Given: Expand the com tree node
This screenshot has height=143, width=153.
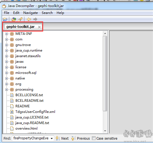Looking at the screenshot, I should tap(7, 39).
